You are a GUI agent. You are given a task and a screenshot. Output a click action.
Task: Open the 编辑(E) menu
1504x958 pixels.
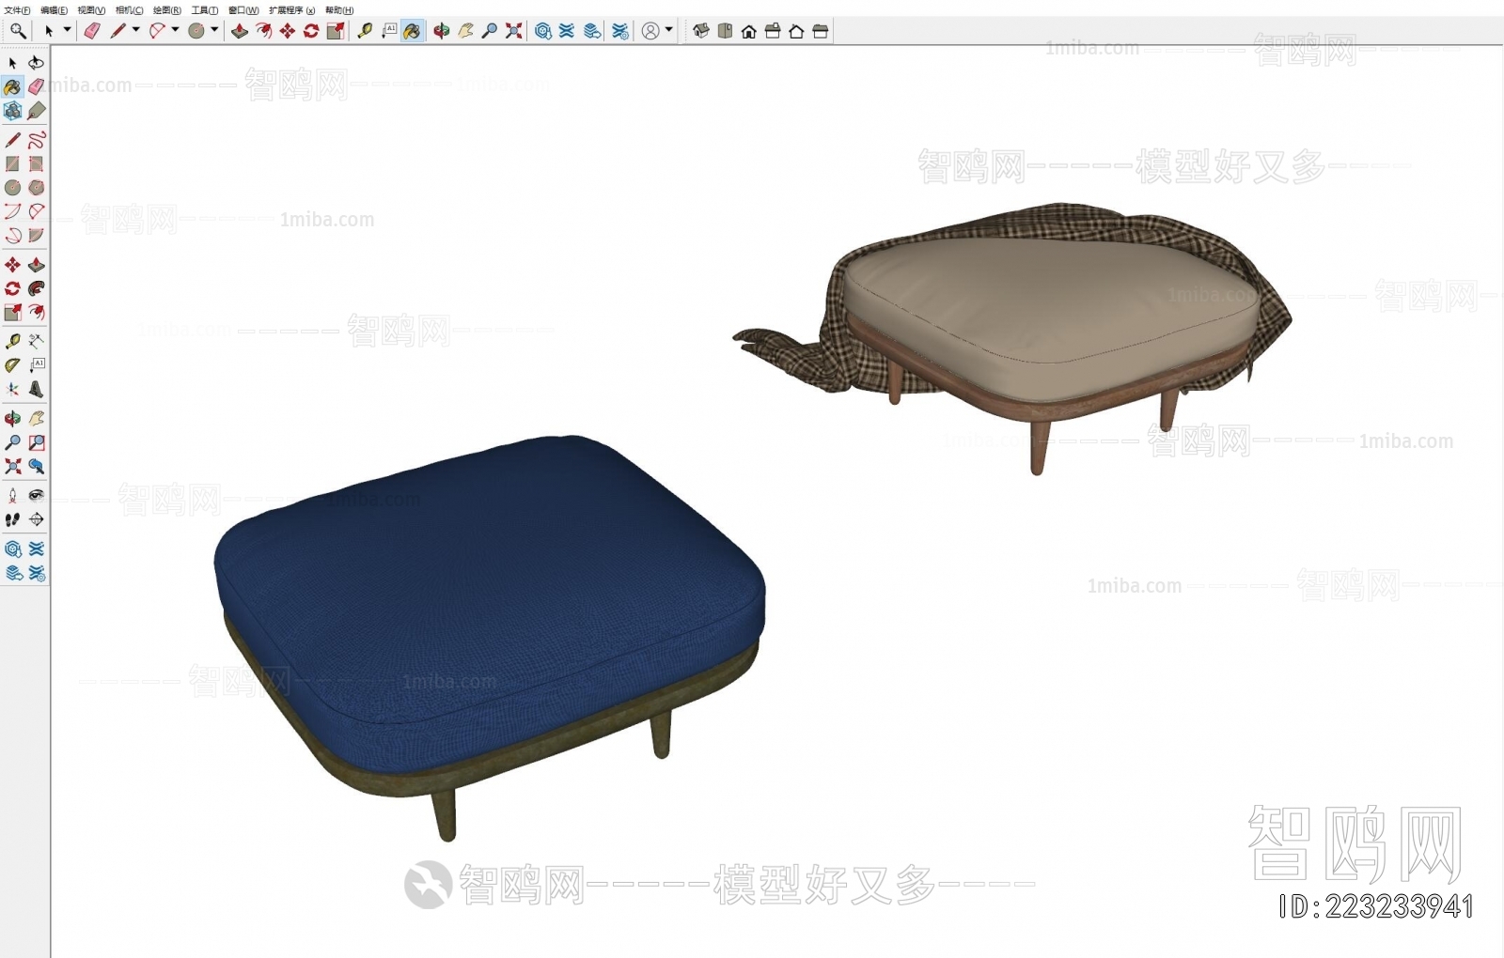click(x=55, y=10)
